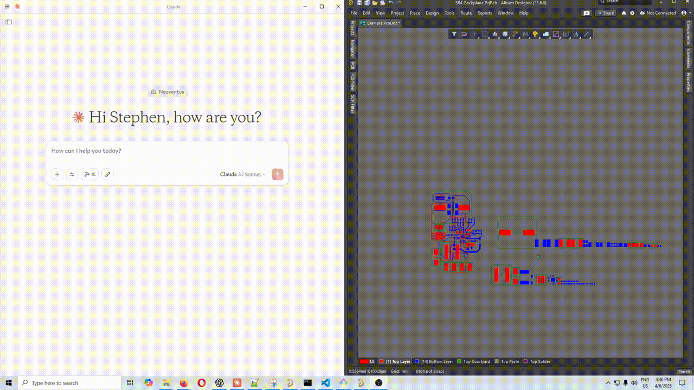This screenshot has height=390, width=694.
Task: Click the send message arrow button
Action: [x=278, y=174]
